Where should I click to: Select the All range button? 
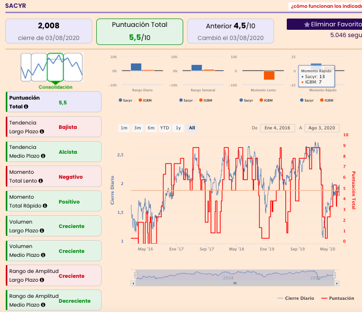192,128
